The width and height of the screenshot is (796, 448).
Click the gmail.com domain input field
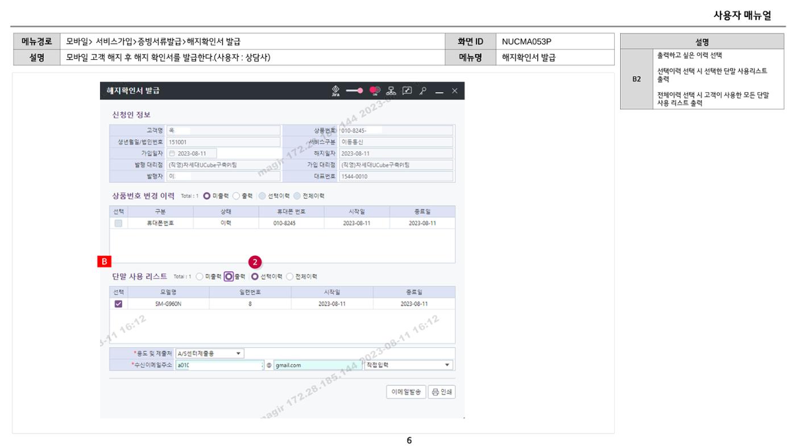tap(317, 365)
